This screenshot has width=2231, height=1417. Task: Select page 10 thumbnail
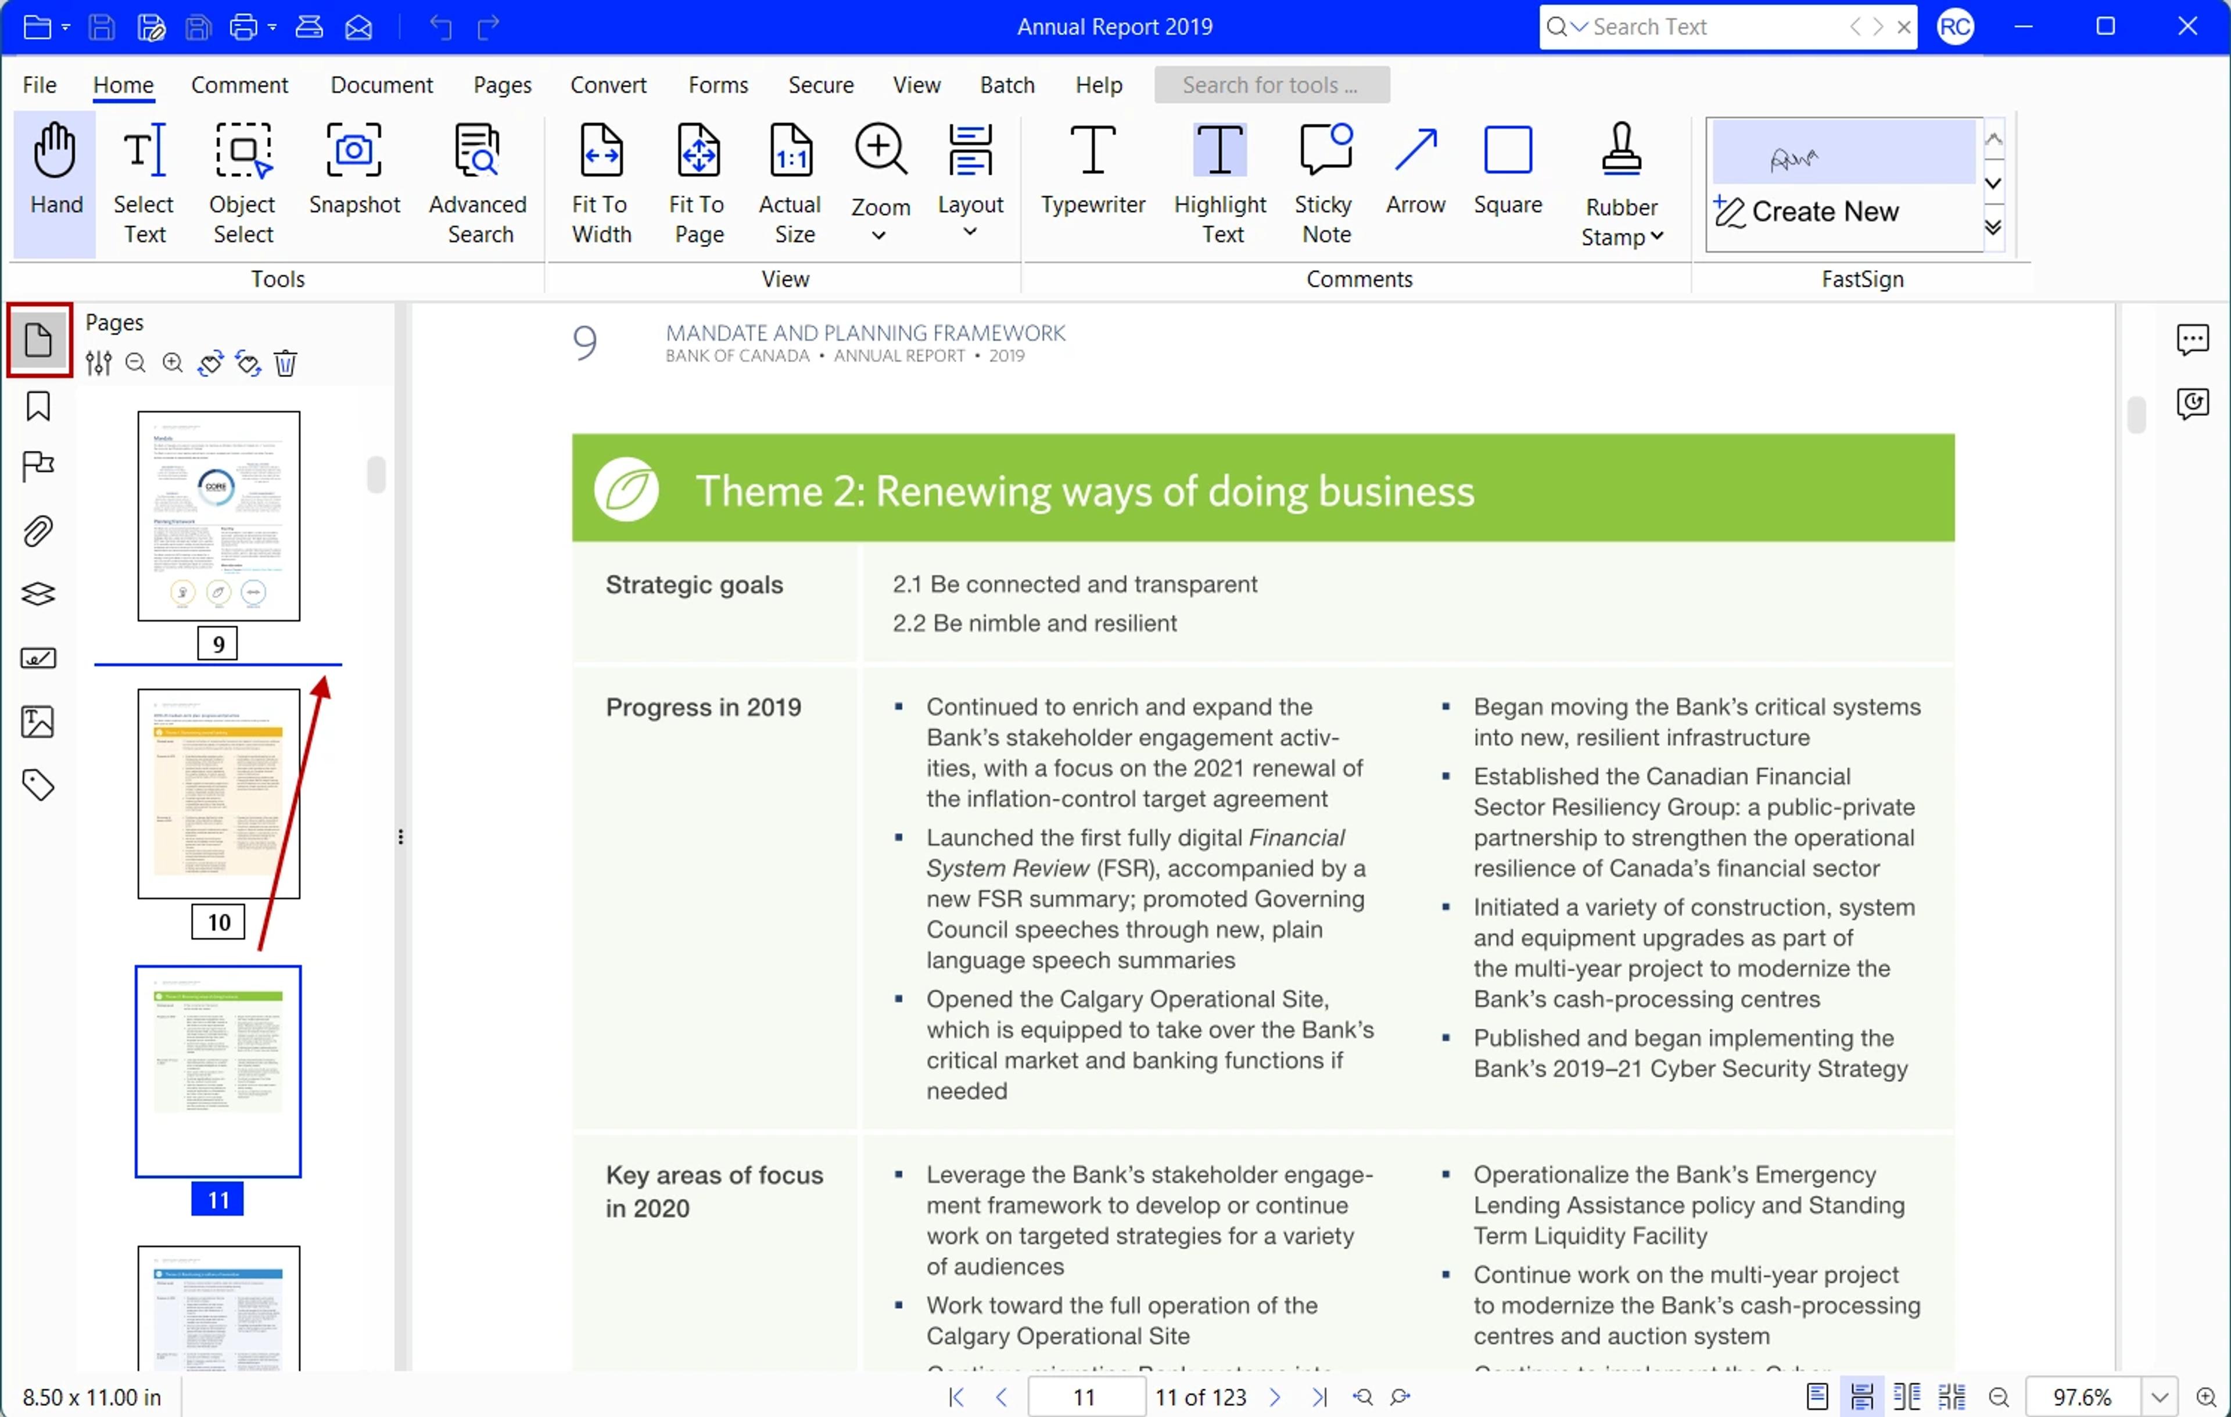(x=218, y=793)
